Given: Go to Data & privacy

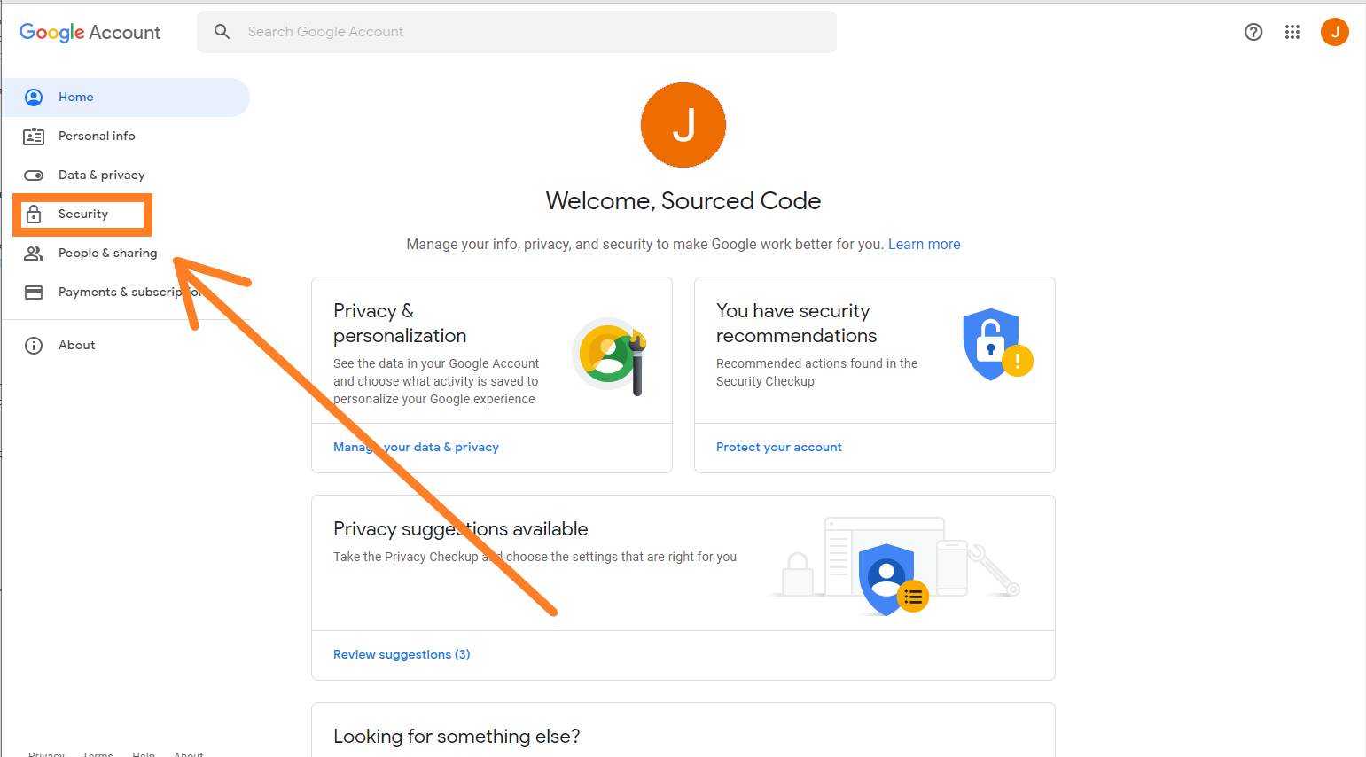Looking at the screenshot, I should click(101, 176).
